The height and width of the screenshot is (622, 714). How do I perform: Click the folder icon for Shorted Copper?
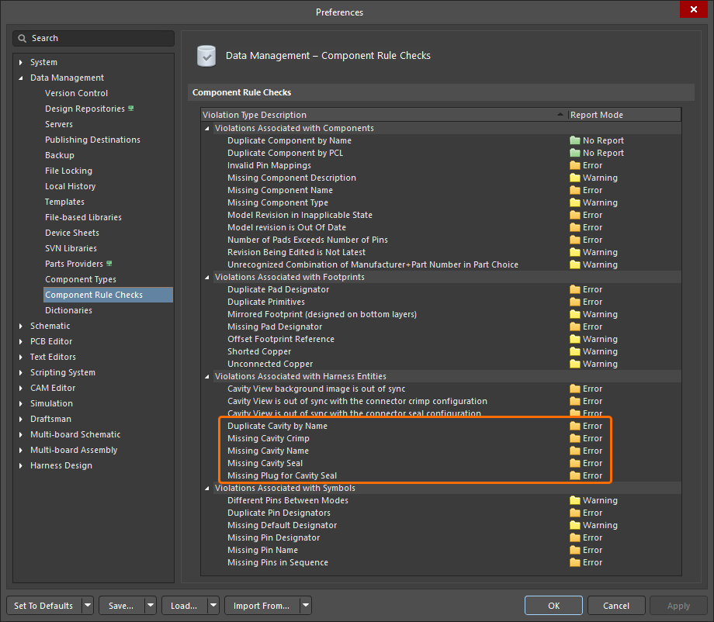pyautogui.click(x=574, y=351)
